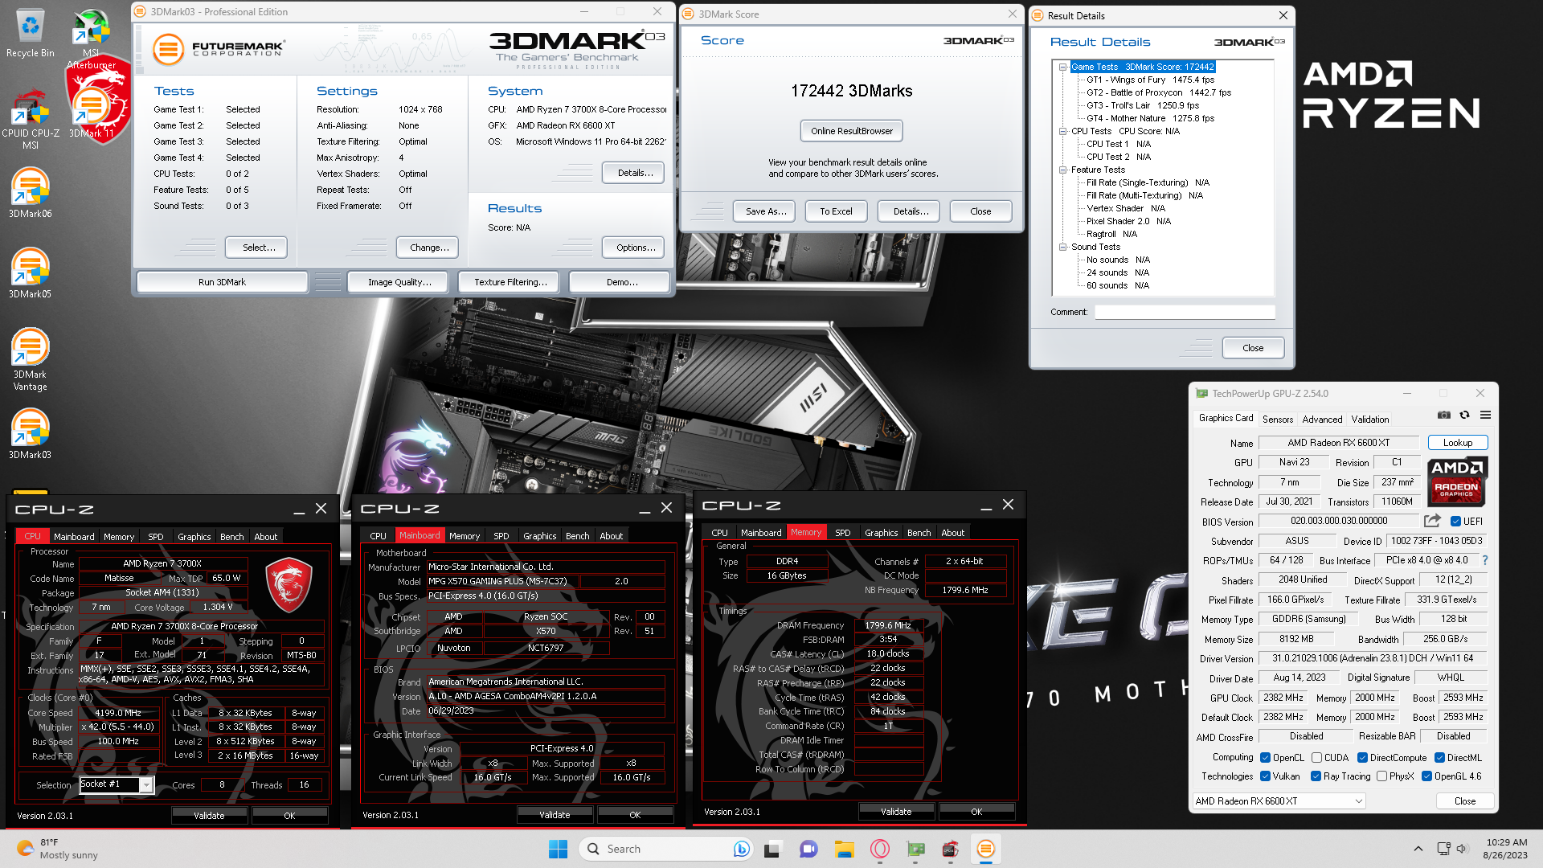Open File Explorer from the taskbar
Viewport: 1543px width, 868px height.
point(844,849)
